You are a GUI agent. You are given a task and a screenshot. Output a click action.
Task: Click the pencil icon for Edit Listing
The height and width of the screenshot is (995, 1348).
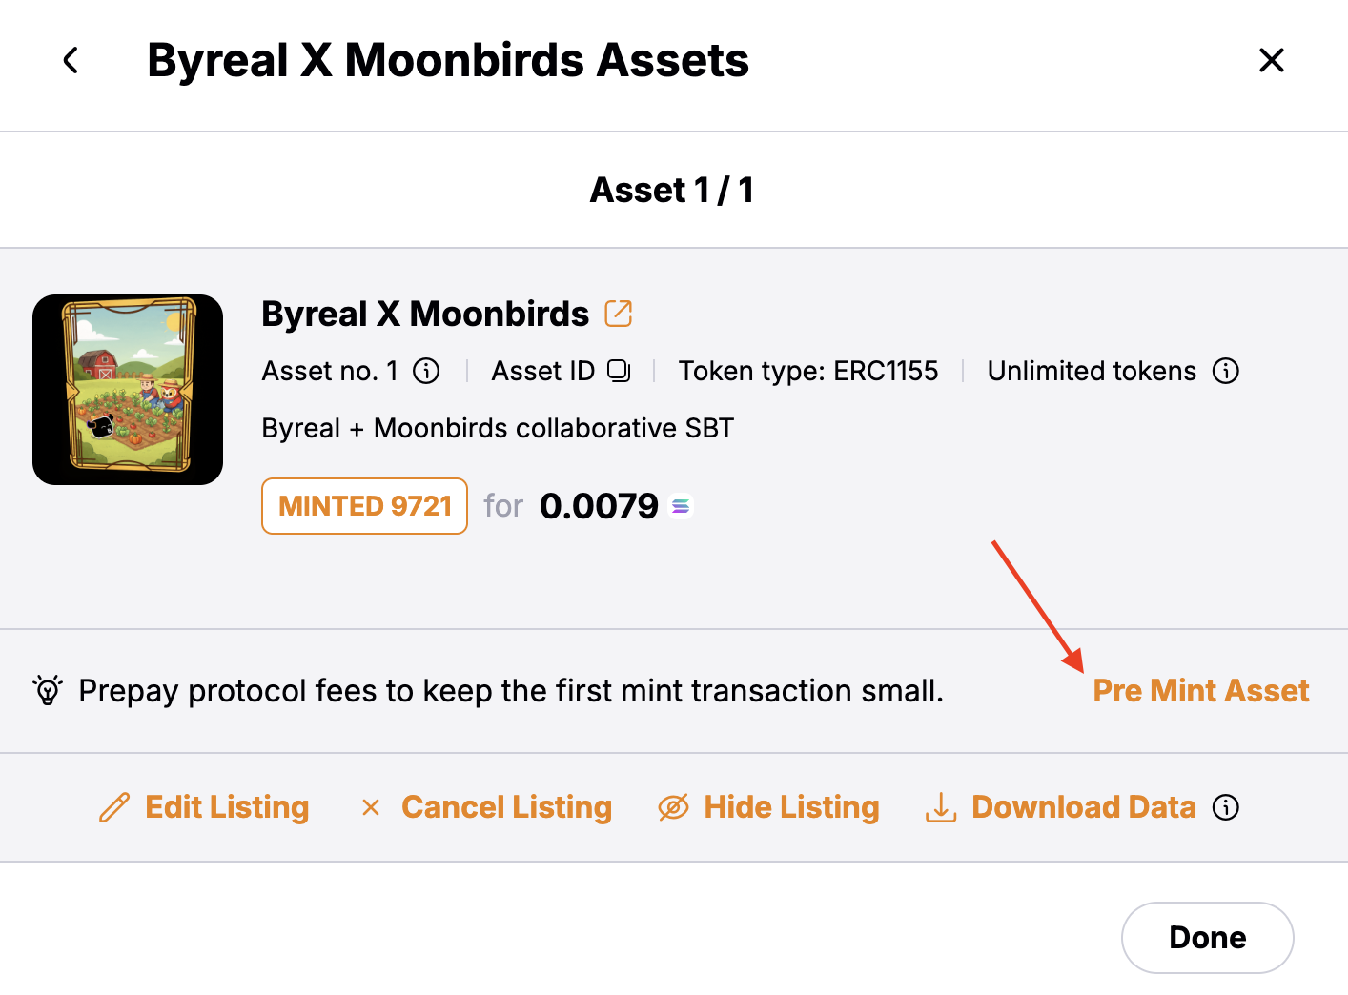(x=114, y=807)
